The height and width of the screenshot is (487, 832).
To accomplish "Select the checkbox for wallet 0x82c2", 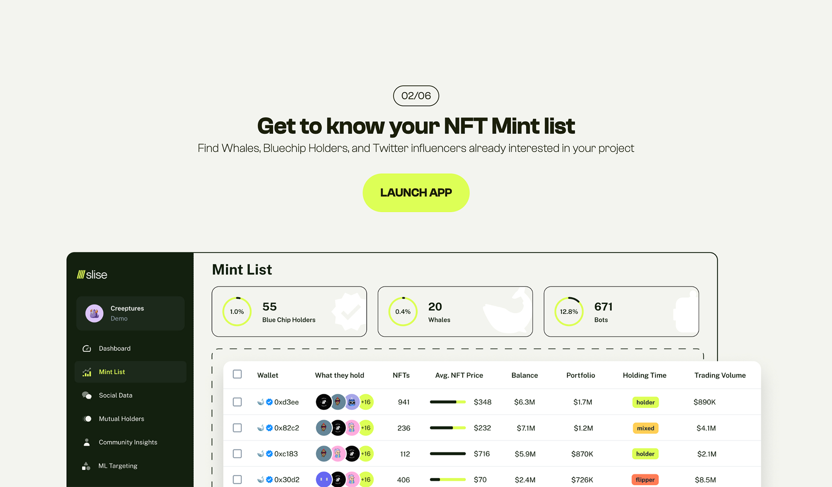I will pyautogui.click(x=237, y=428).
